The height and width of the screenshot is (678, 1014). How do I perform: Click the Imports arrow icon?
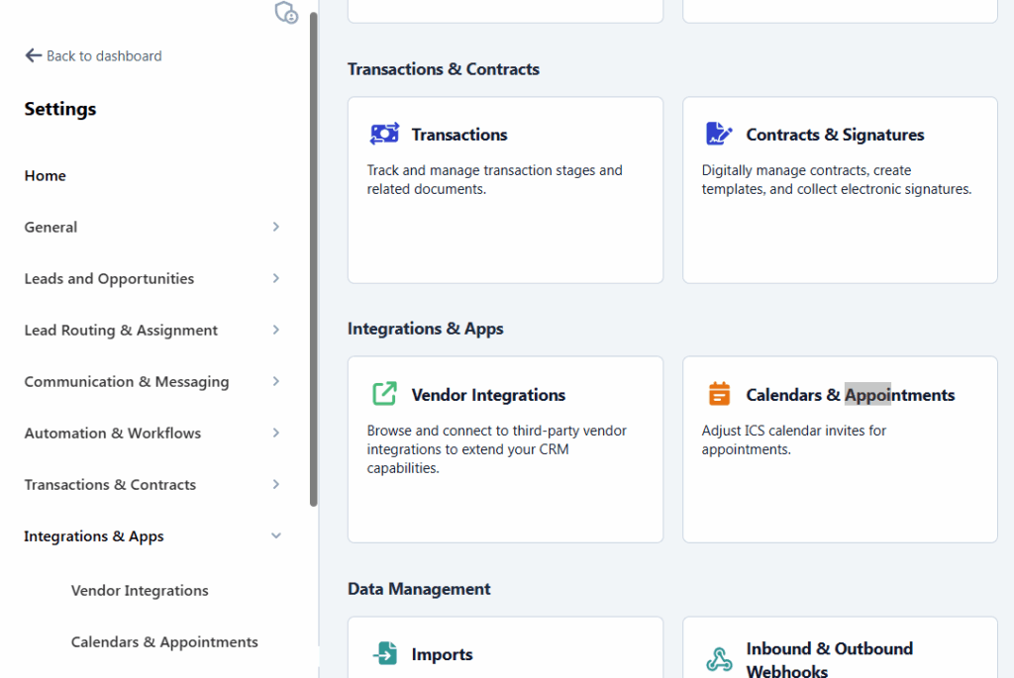click(x=384, y=654)
